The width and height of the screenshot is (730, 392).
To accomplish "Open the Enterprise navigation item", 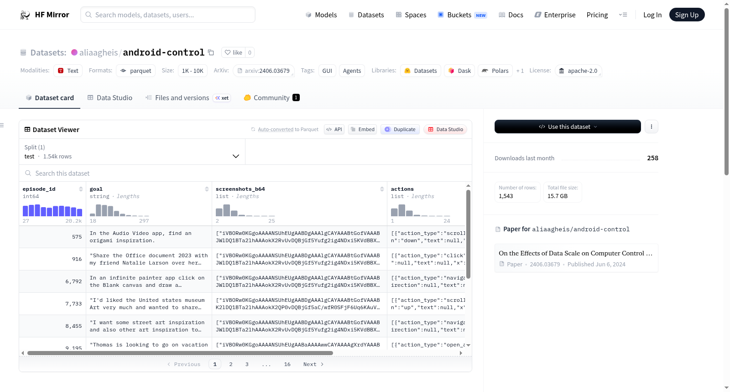I will (555, 15).
